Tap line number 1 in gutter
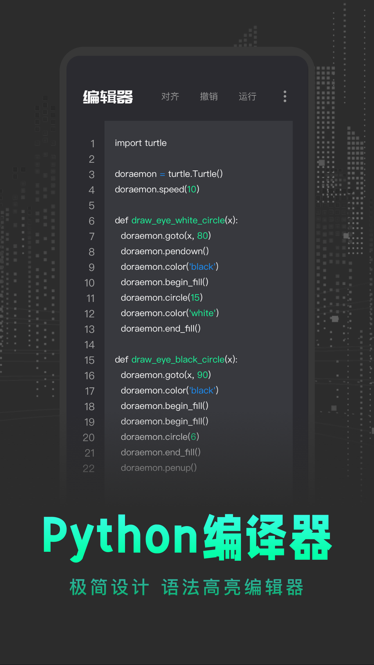 coord(92,143)
